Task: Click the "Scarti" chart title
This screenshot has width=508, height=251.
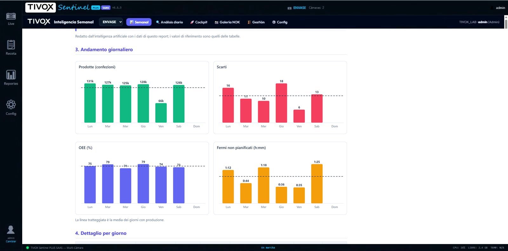Action: pyautogui.click(x=222, y=67)
